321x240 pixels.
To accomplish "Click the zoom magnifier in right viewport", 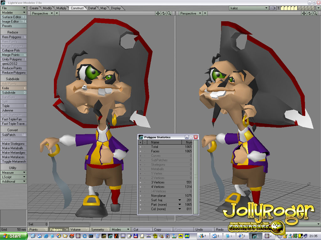I will click(315, 13).
